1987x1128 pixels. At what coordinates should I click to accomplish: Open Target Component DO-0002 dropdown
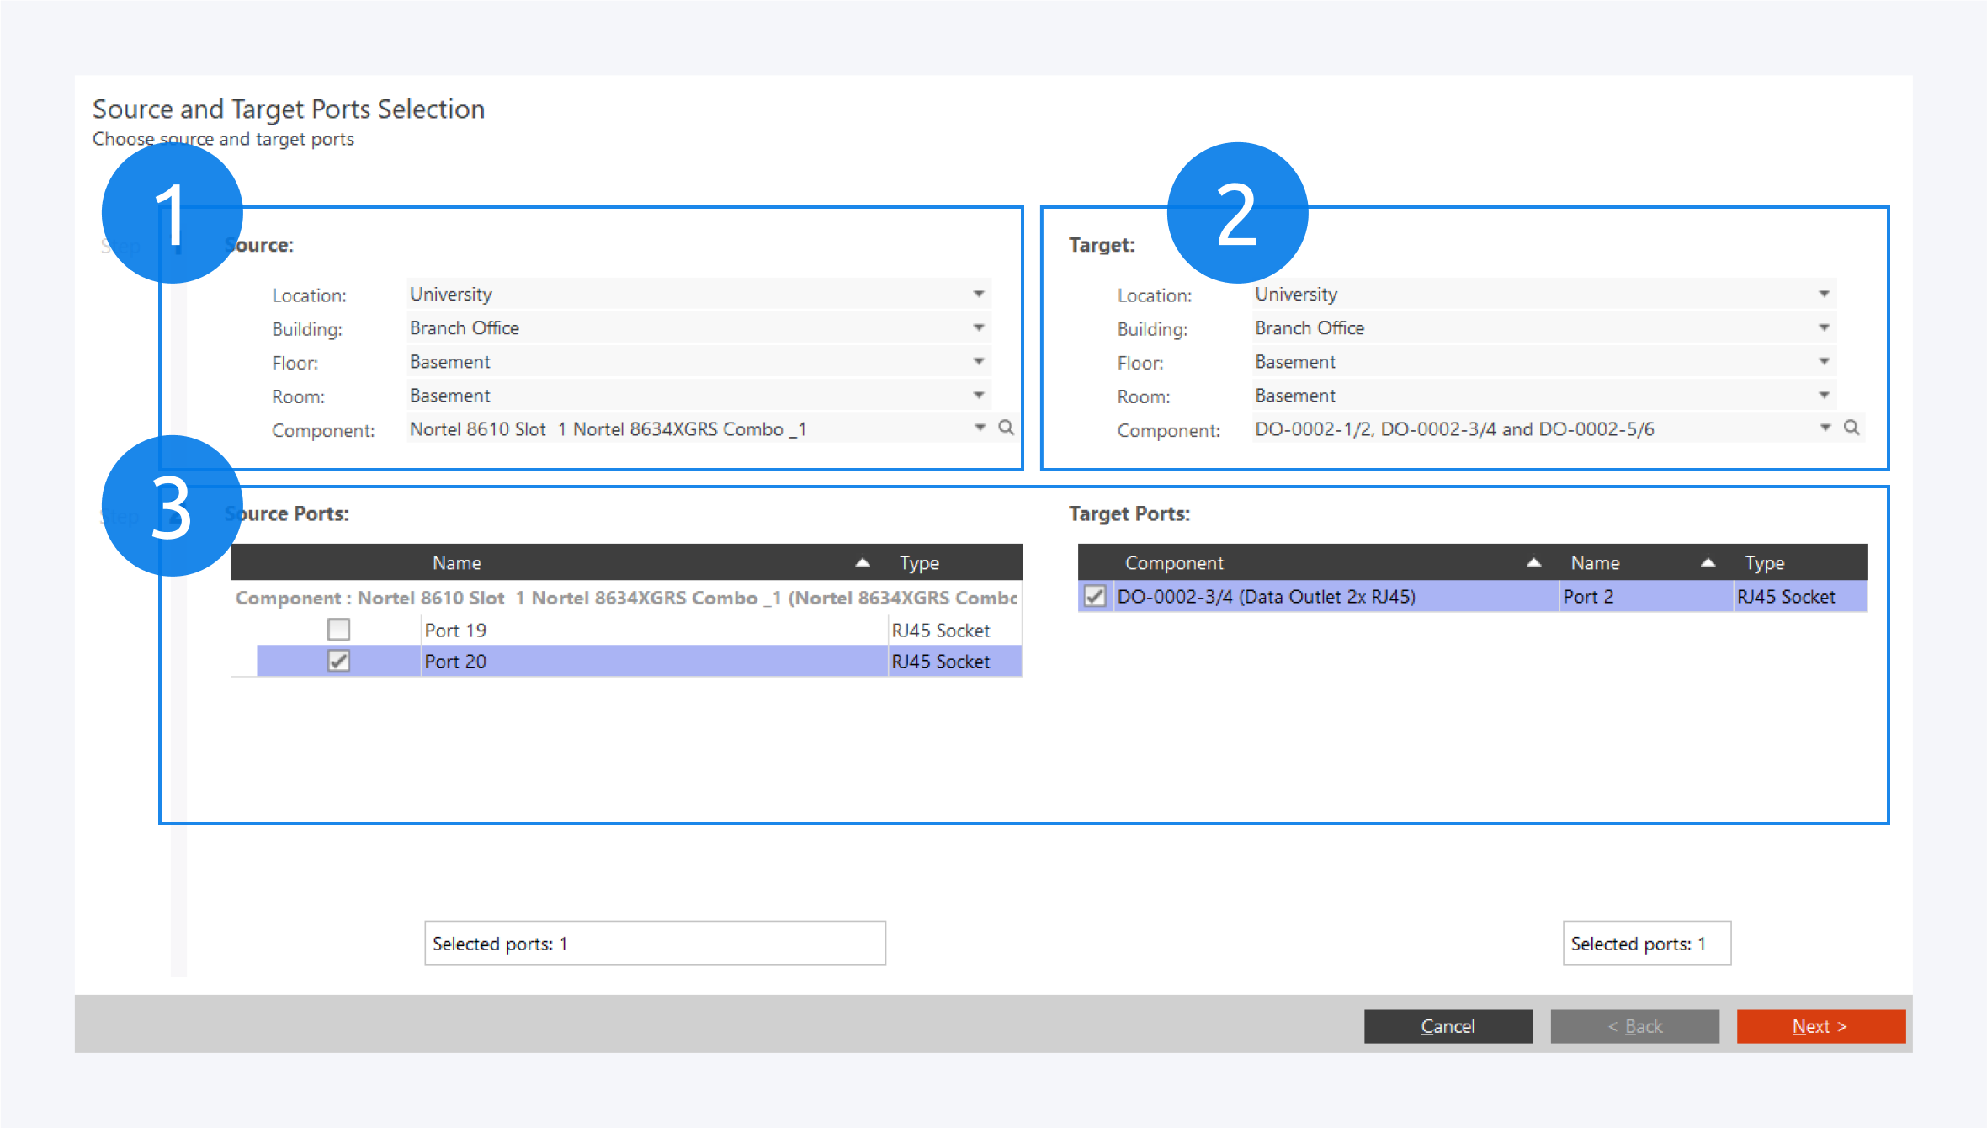pos(1825,428)
